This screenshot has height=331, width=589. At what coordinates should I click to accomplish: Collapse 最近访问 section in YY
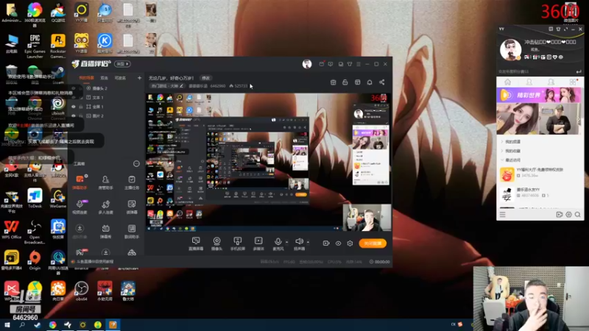(x=512, y=160)
